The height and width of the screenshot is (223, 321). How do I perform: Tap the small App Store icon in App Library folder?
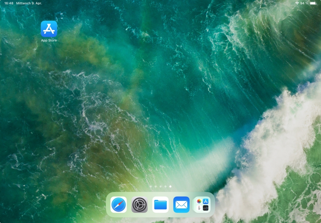point(206,202)
